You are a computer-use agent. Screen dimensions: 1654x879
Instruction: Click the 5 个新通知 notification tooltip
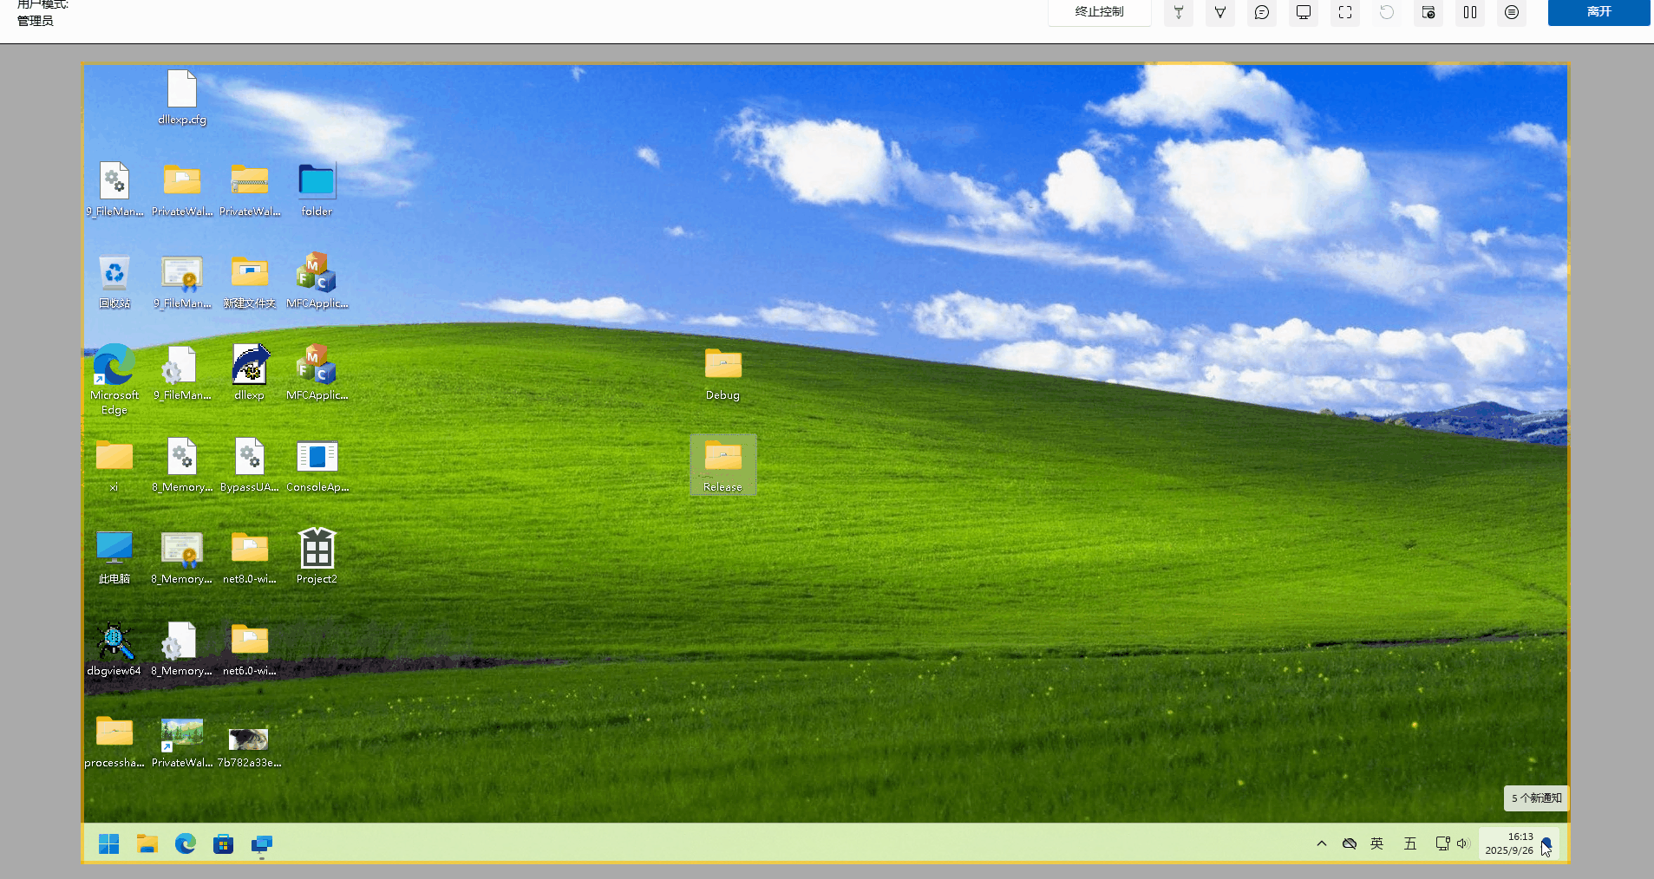coord(1536,798)
